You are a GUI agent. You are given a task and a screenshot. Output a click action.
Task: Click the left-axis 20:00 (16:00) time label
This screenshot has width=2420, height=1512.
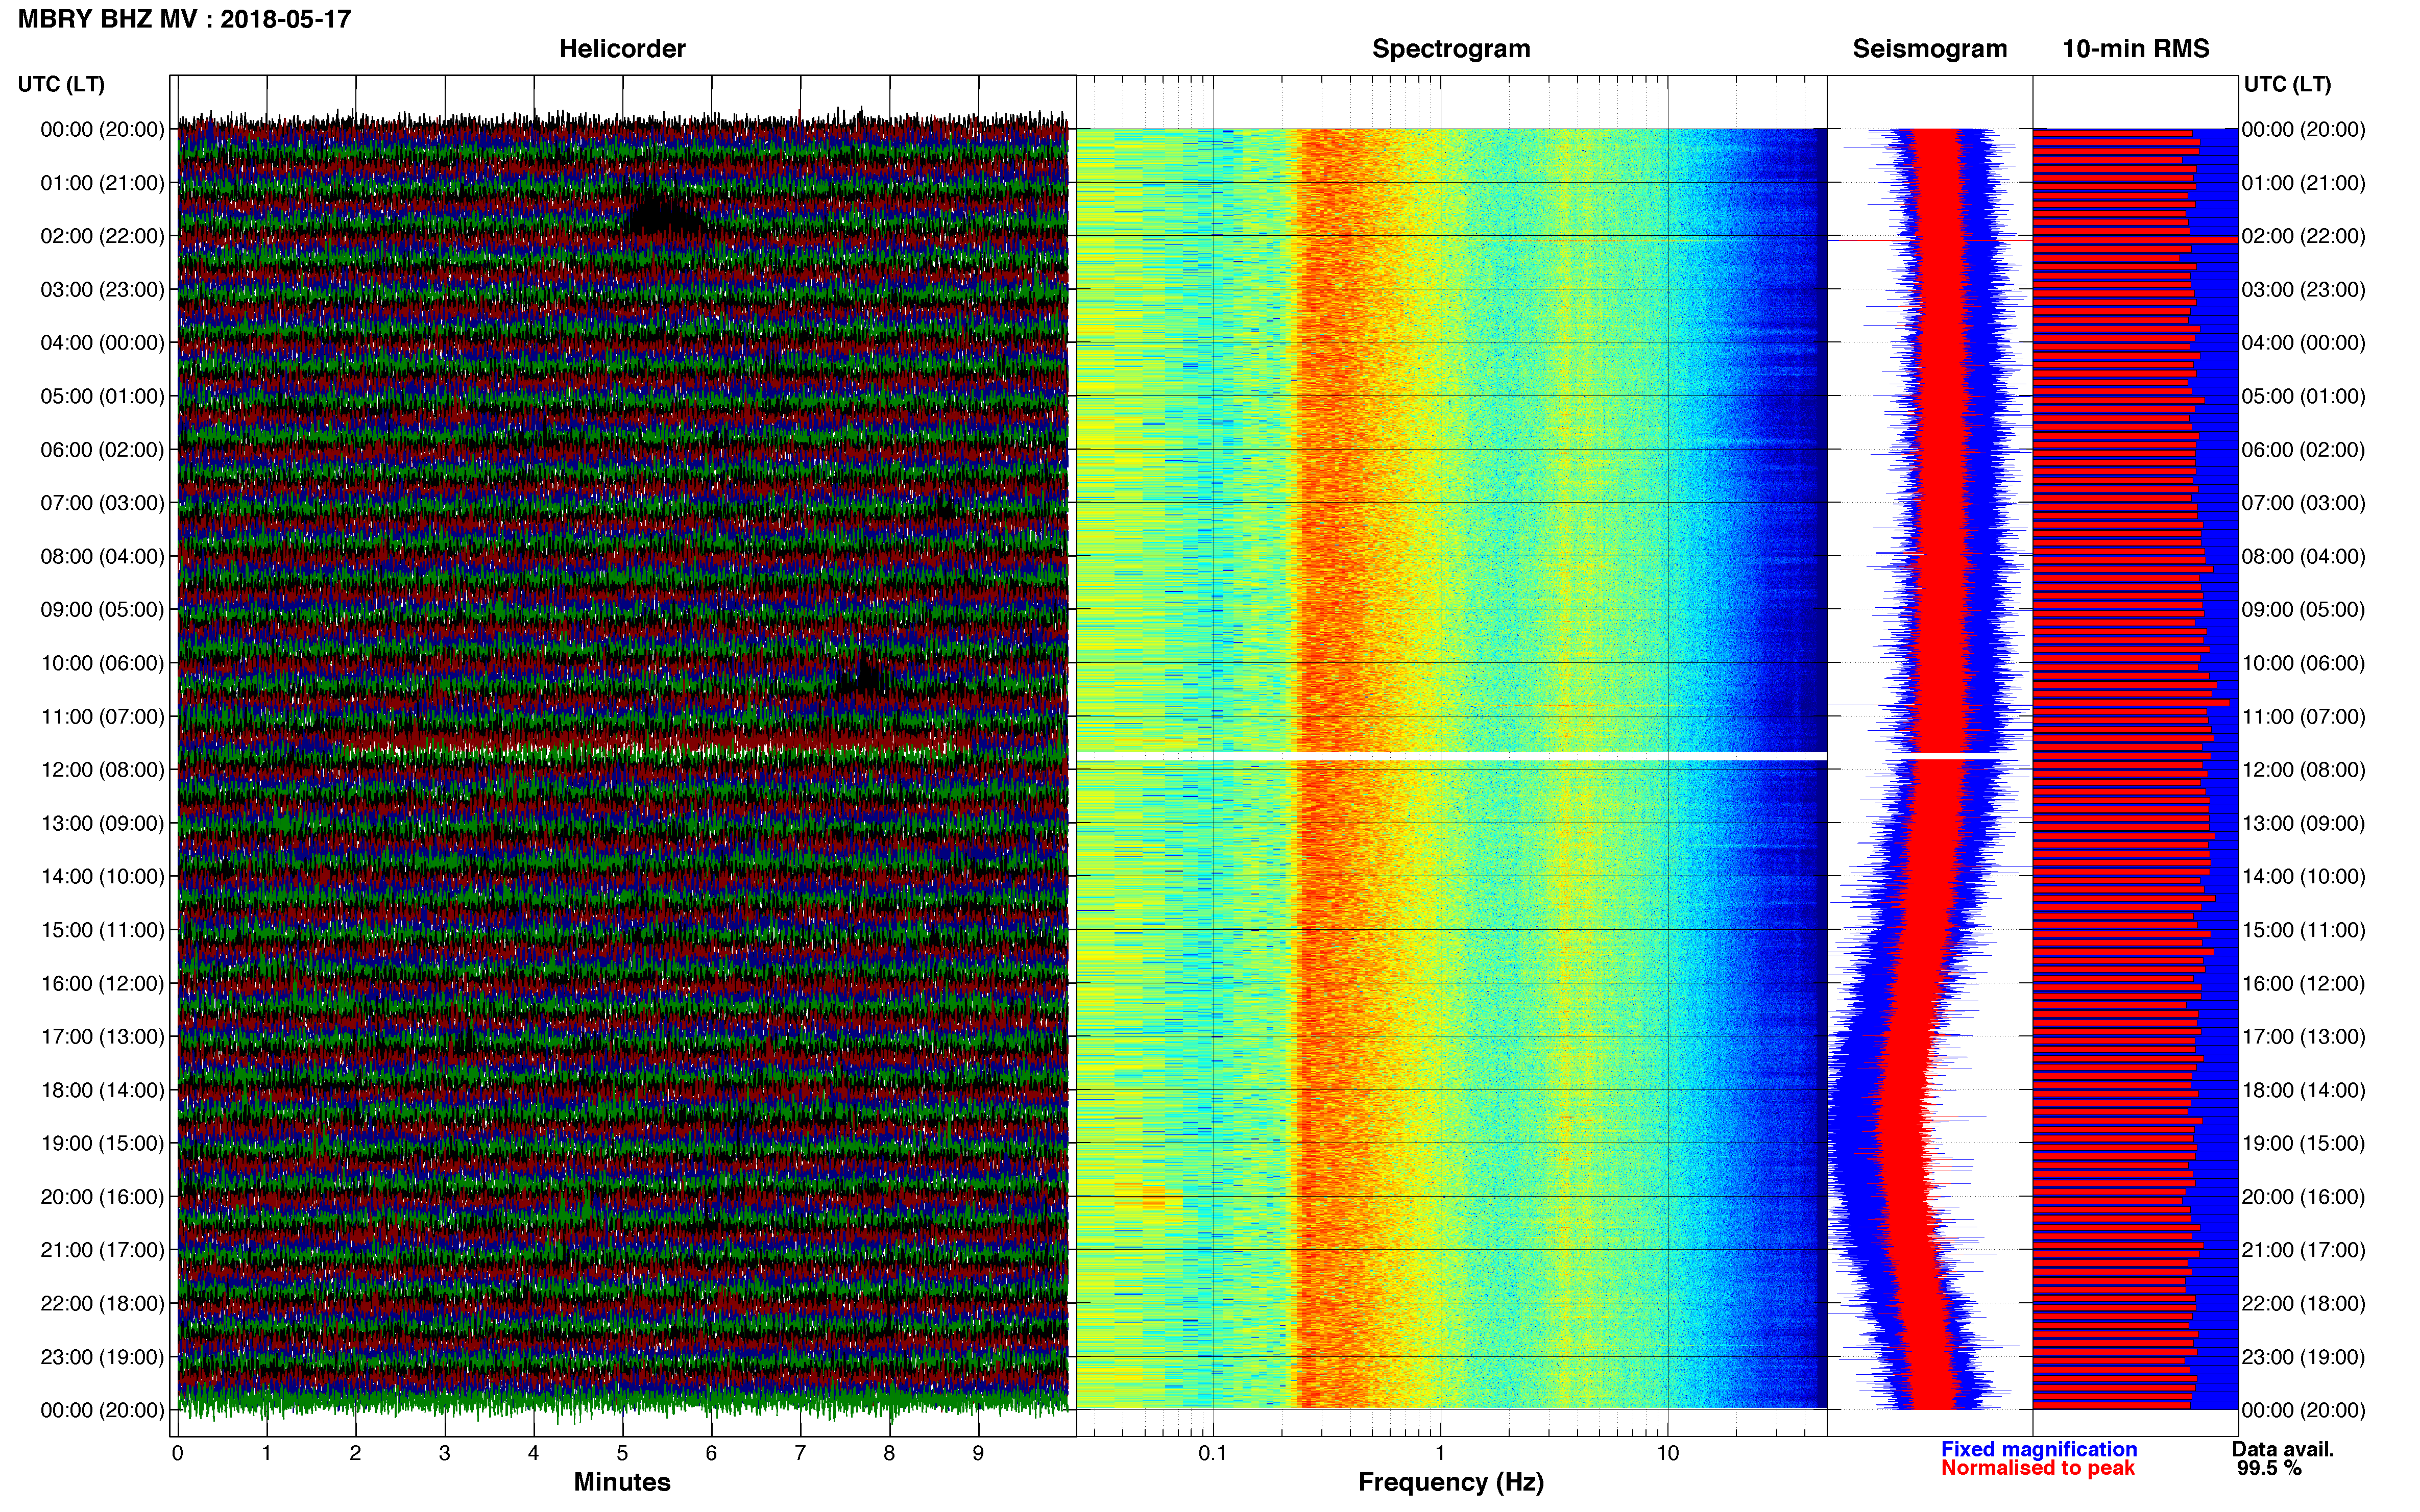tap(102, 1197)
